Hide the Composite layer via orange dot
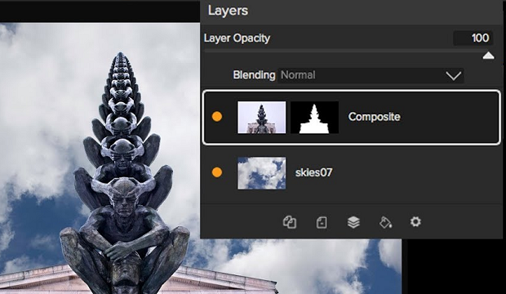The width and height of the screenshot is (506, 294). 217,117
